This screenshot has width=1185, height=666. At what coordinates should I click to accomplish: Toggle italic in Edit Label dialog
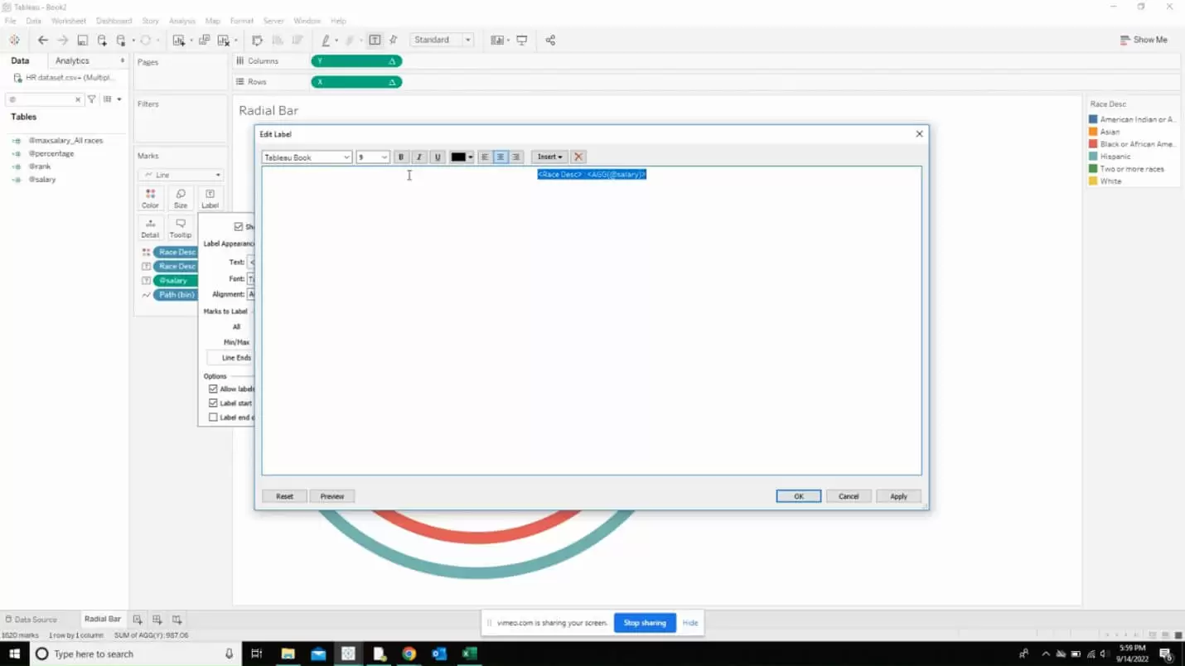(x=419, y=157)
